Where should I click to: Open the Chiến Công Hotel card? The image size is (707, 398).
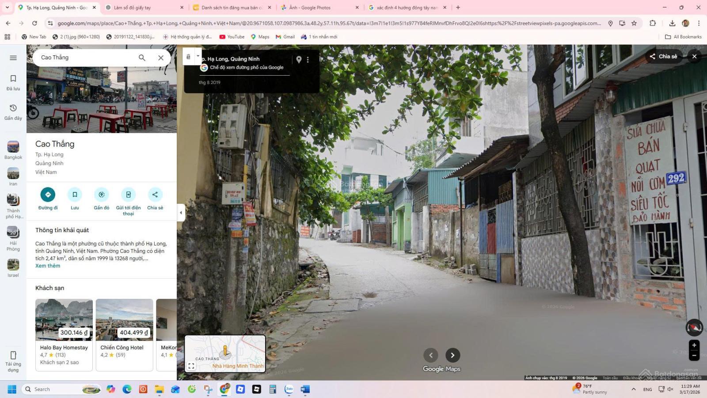click(x=125, y=335)
